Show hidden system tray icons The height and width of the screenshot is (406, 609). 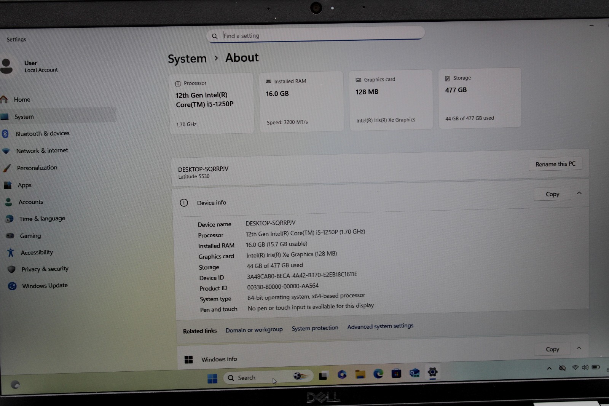pyautogui.click(x=549, y=368)
